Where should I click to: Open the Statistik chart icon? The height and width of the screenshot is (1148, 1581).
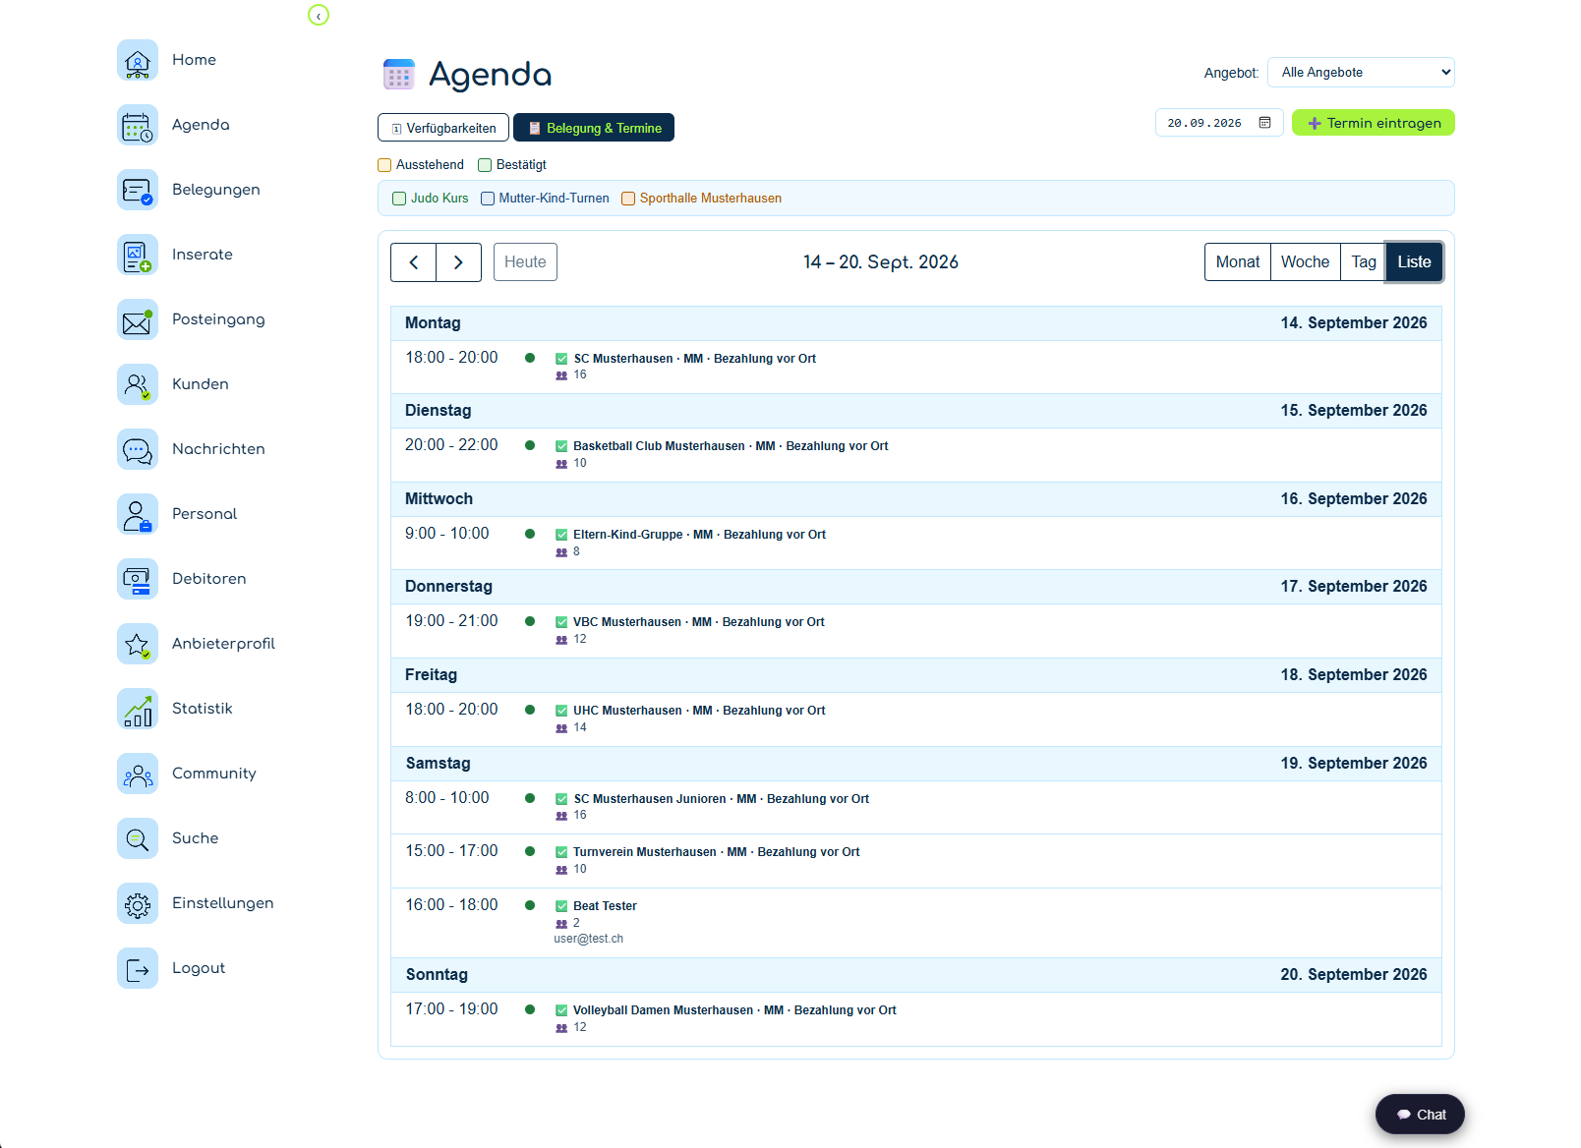[138, 709]
